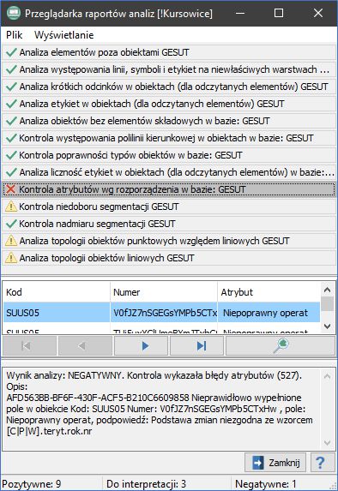Open the Wyświetlanie menu

[63, 35]
